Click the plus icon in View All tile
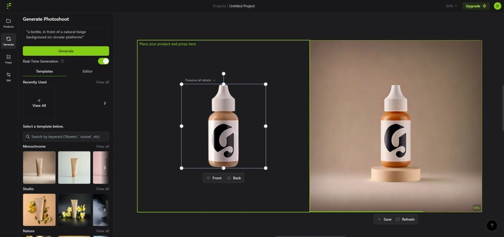 click(39, 101)
